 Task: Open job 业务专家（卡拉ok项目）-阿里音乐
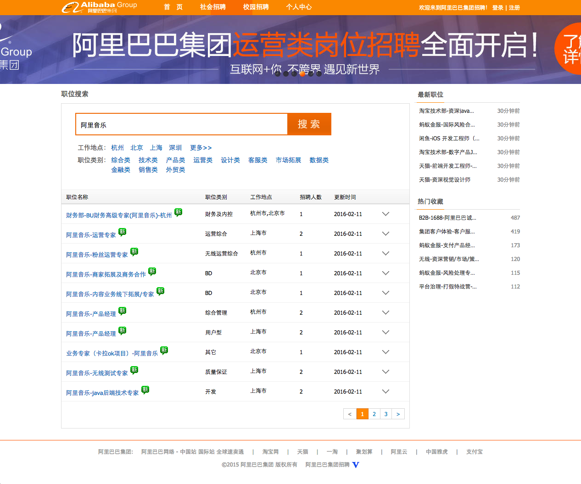click(x=112, y=353)
